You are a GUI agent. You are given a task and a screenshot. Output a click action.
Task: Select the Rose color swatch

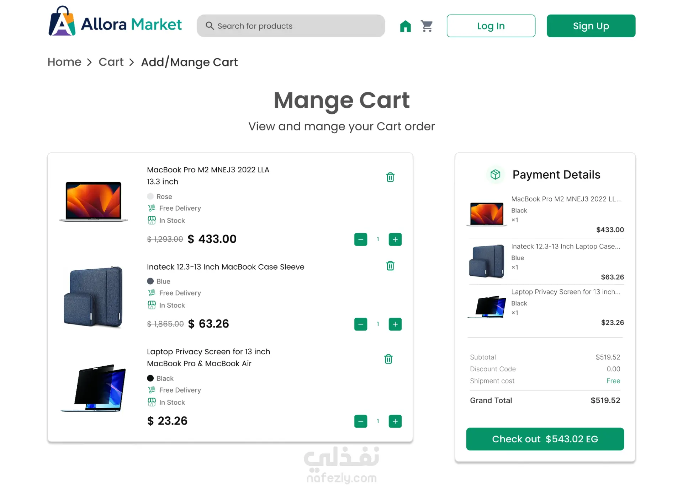point(150,196)
